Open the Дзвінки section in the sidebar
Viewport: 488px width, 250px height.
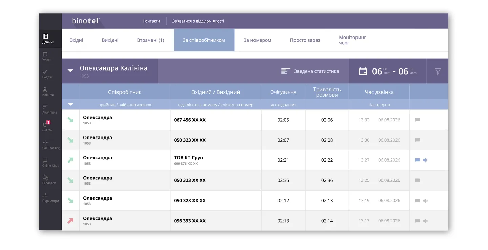pyautogui.click(x=50, y=39)
